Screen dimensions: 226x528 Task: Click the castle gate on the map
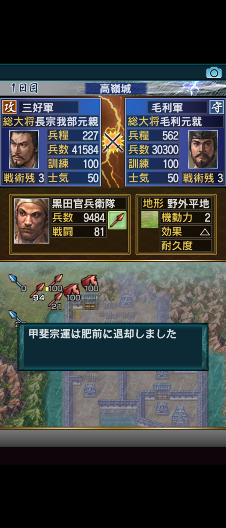click(90, 301)
